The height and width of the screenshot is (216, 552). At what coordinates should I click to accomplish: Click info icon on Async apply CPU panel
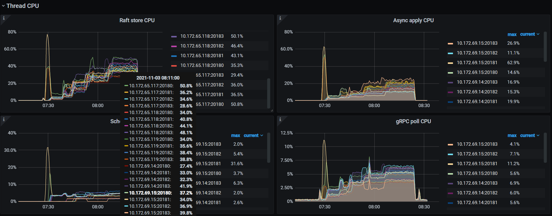[x=280, y=18]
